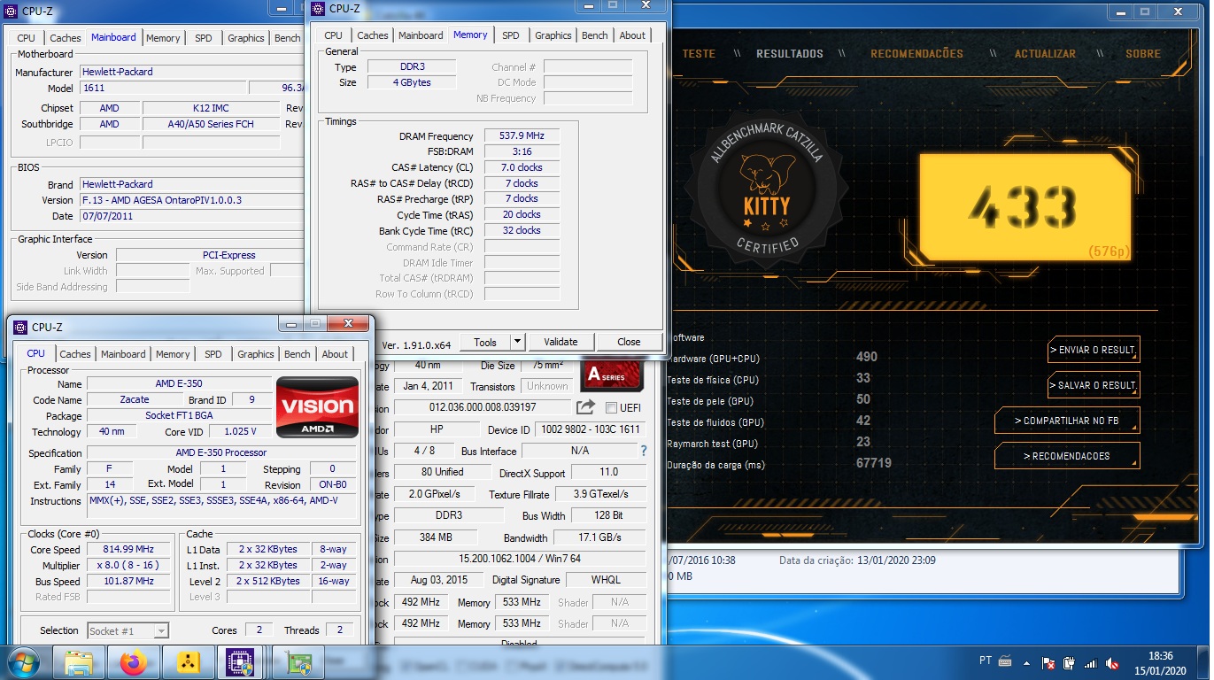1214x680 pixels.
Task: Click the Multiplier value x 8.0 (8 - 16)
Action: tap(128, 565)
